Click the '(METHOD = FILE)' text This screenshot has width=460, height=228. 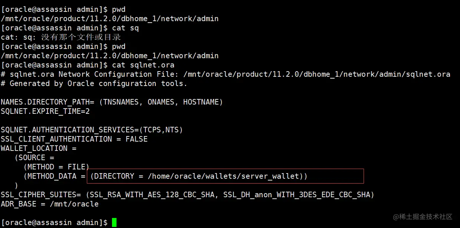(56, 167)
